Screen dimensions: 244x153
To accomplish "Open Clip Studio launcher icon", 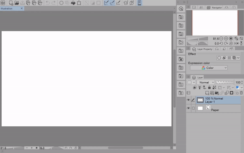I will click(3, 3).
